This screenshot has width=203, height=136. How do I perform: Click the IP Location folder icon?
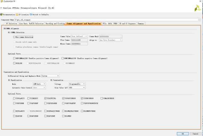17,14
